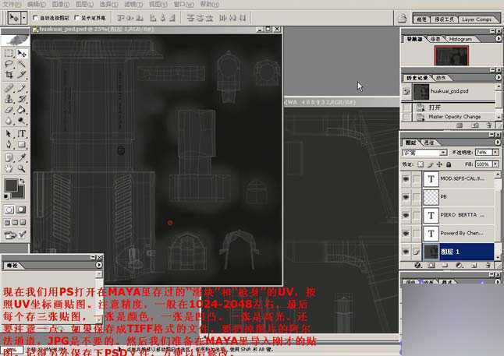Toggle lock all padlock icon
The image size is (504, 356).
click(449, 164)
